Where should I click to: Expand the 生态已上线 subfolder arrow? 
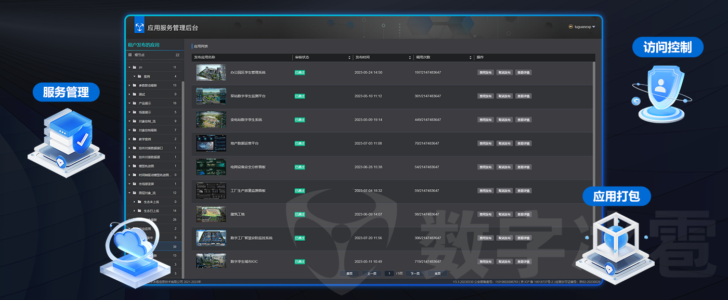pos(134,211)
